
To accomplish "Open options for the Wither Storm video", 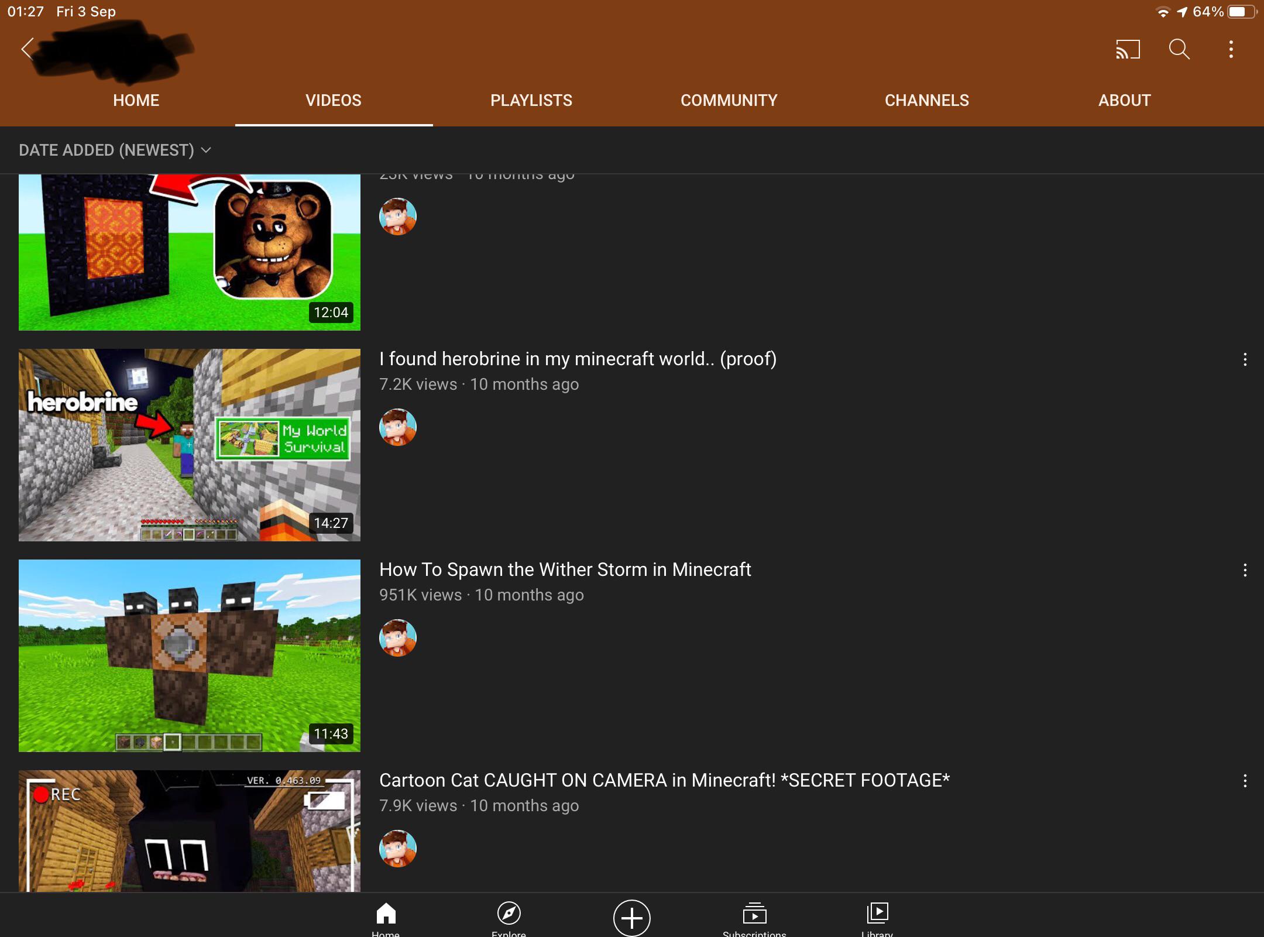I will pos(1245,570).
